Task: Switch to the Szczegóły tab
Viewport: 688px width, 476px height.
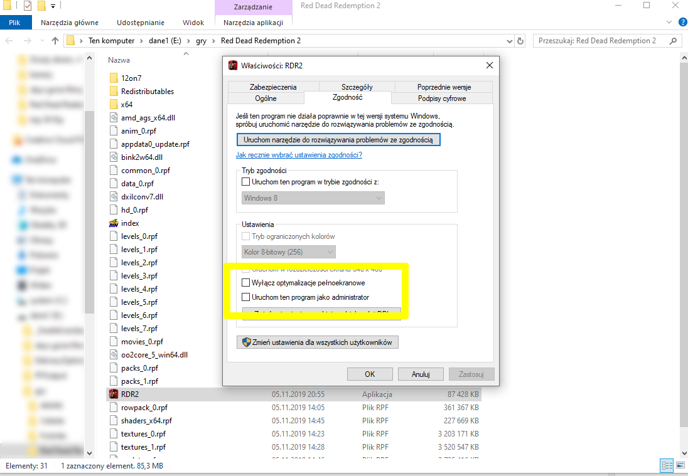Action: click(x=357, y=87)
